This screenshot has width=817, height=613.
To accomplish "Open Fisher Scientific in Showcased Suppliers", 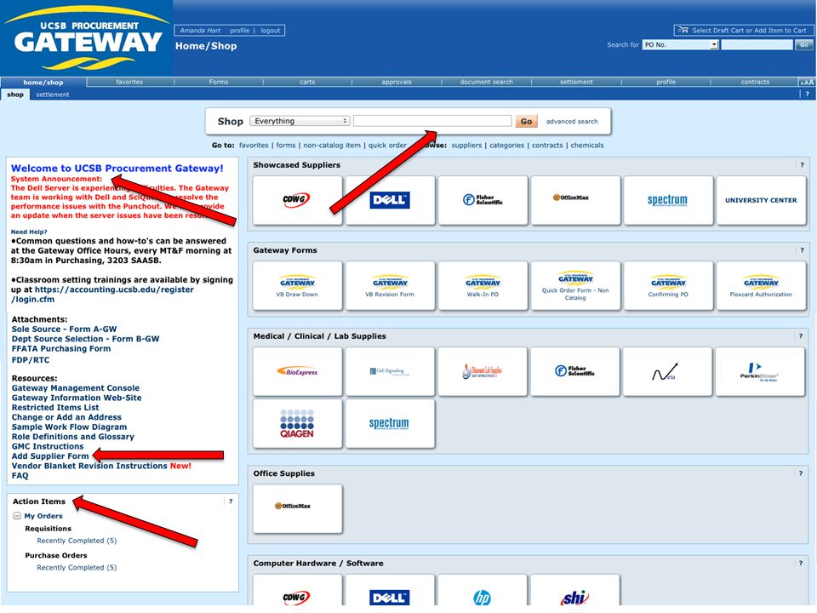I will (x=483, y=200).
